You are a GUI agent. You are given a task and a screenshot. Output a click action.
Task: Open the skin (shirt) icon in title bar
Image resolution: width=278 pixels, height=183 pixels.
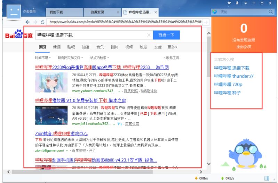point(229,3)
